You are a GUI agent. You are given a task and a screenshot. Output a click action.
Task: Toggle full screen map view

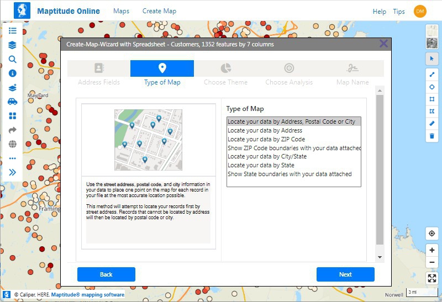pyautogui.click(x=432, y=278)
